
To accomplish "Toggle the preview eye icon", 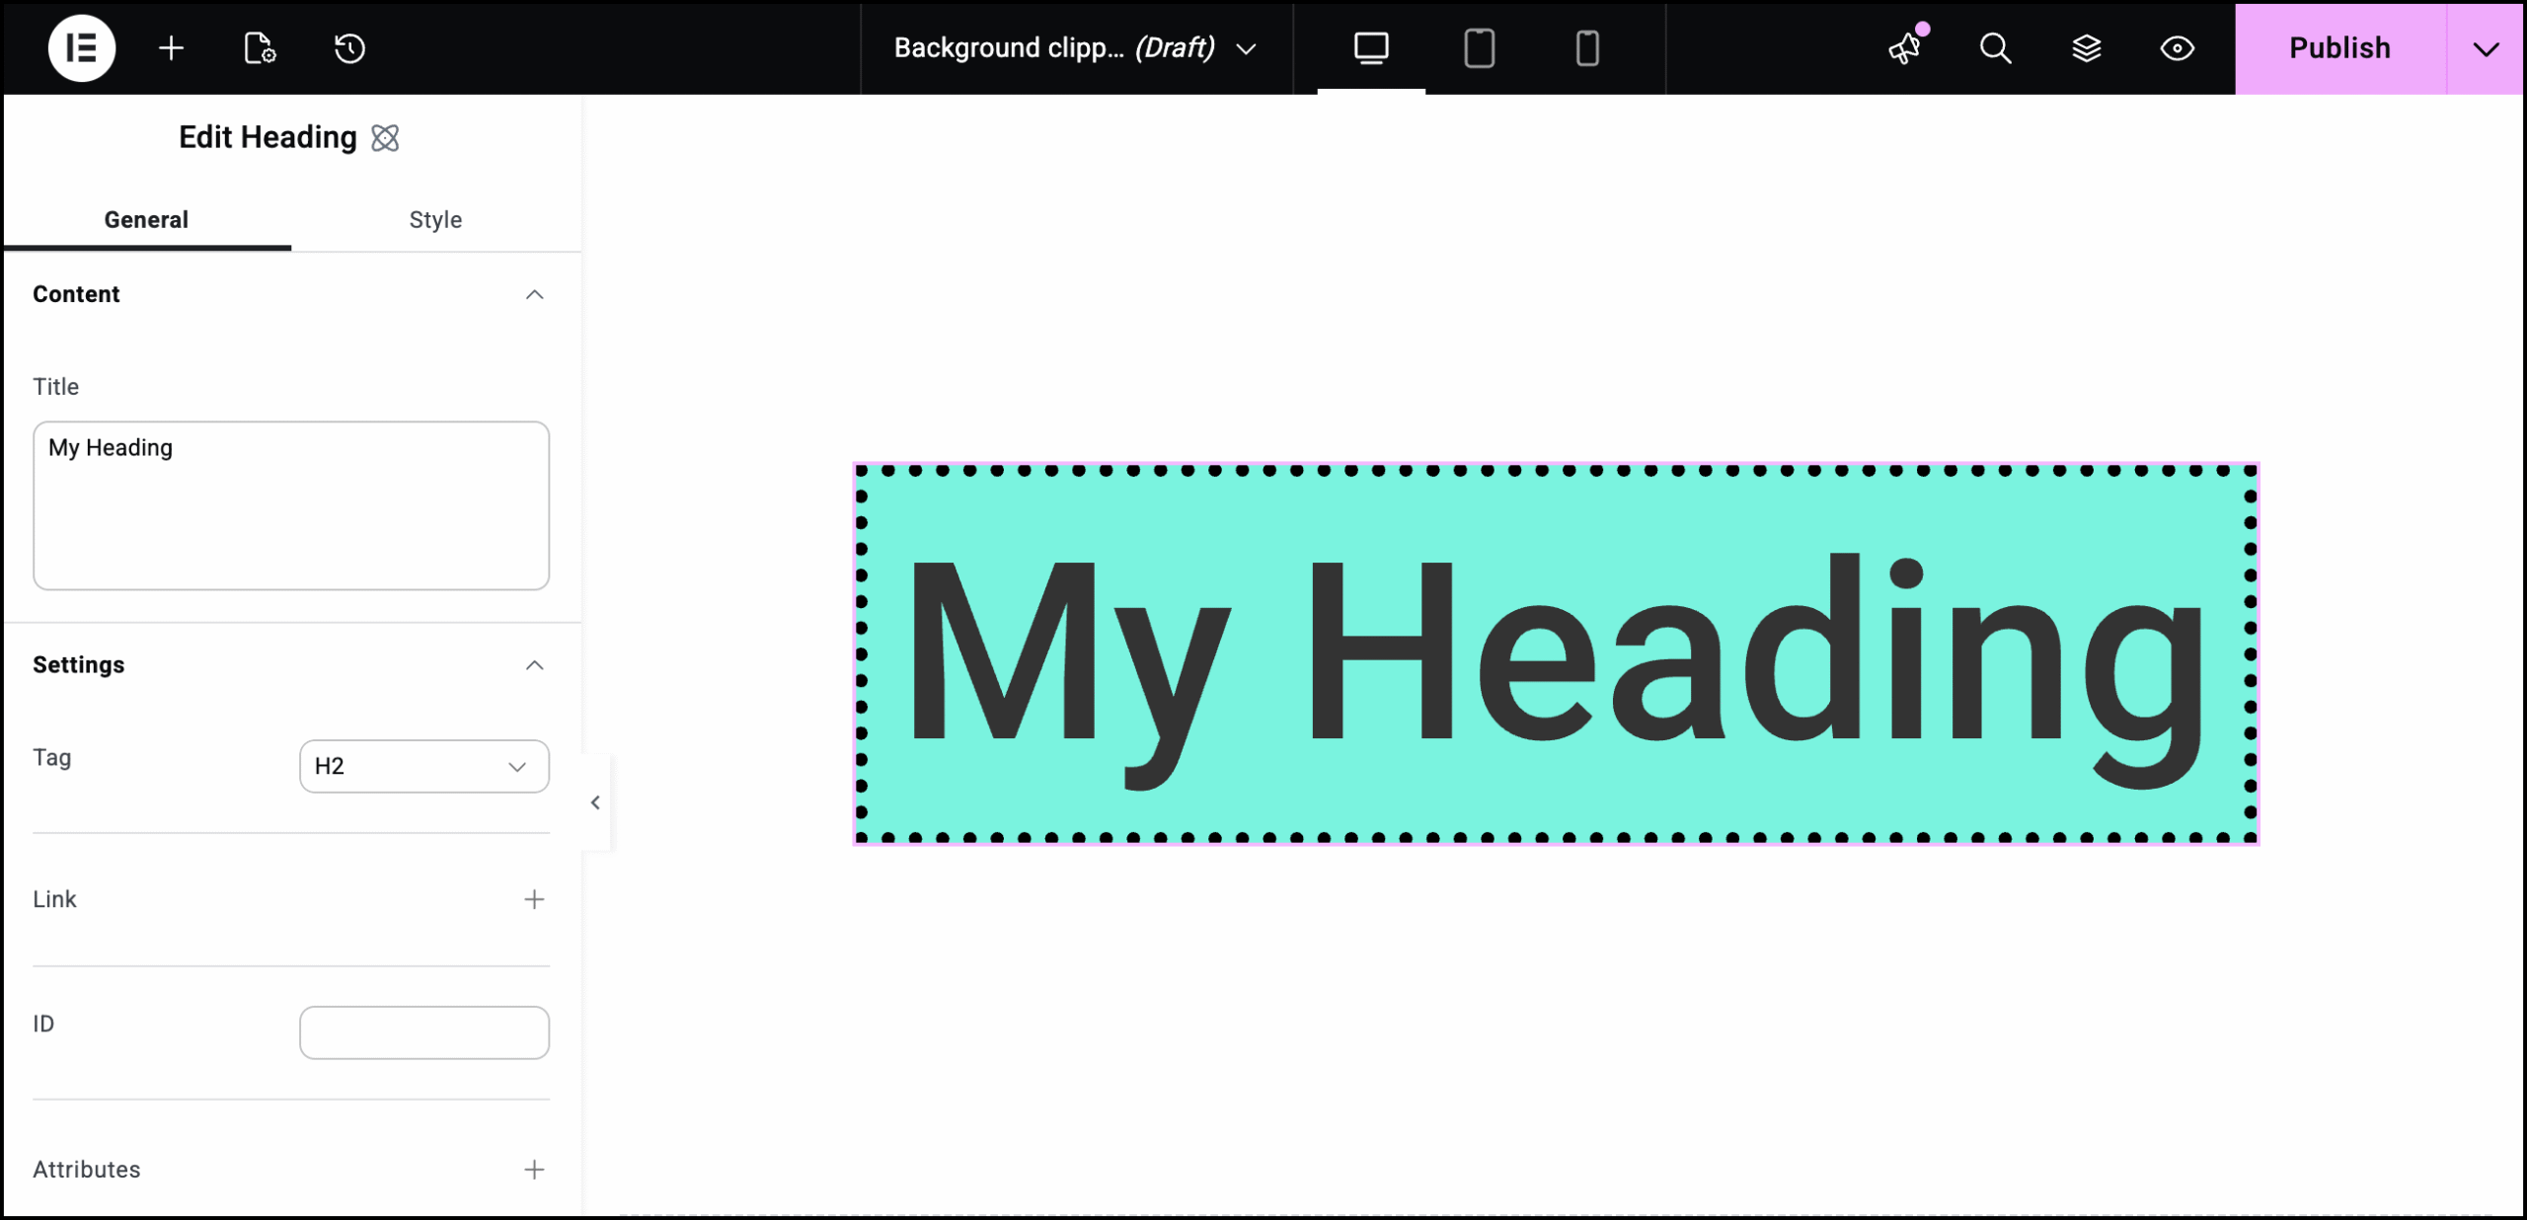I will coord(2177,48).
